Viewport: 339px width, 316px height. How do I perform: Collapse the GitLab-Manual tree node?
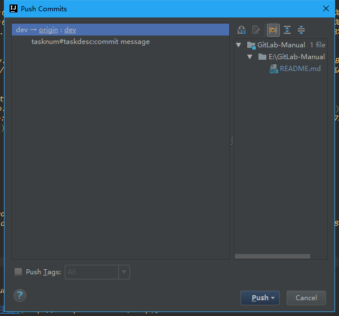pyautogui.click(x=239, y=45)
